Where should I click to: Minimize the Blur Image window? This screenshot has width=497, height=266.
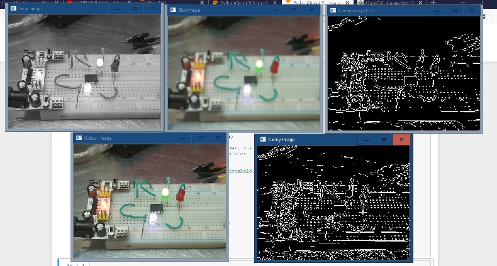click(277, 10)
